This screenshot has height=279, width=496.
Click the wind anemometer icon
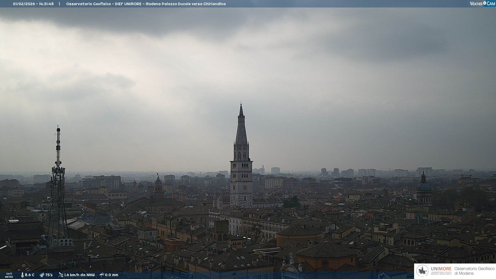(61, 275)
